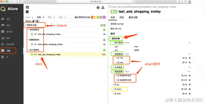Image resolution: width=205 pixels, height=104 pixels.
Task: Open stderr attachment in fullscreen
Action: pyautogui.click(x=190, y=94)
